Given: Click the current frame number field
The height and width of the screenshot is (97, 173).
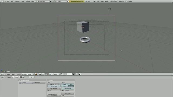Looking at the screenshot, I should click(31, 77).
